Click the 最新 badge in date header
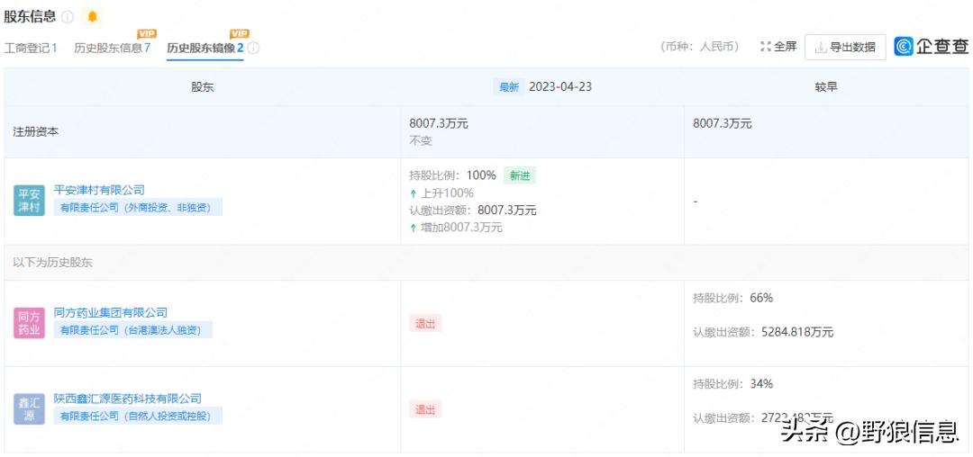973x457 pixels. click(x=509, y=87)
